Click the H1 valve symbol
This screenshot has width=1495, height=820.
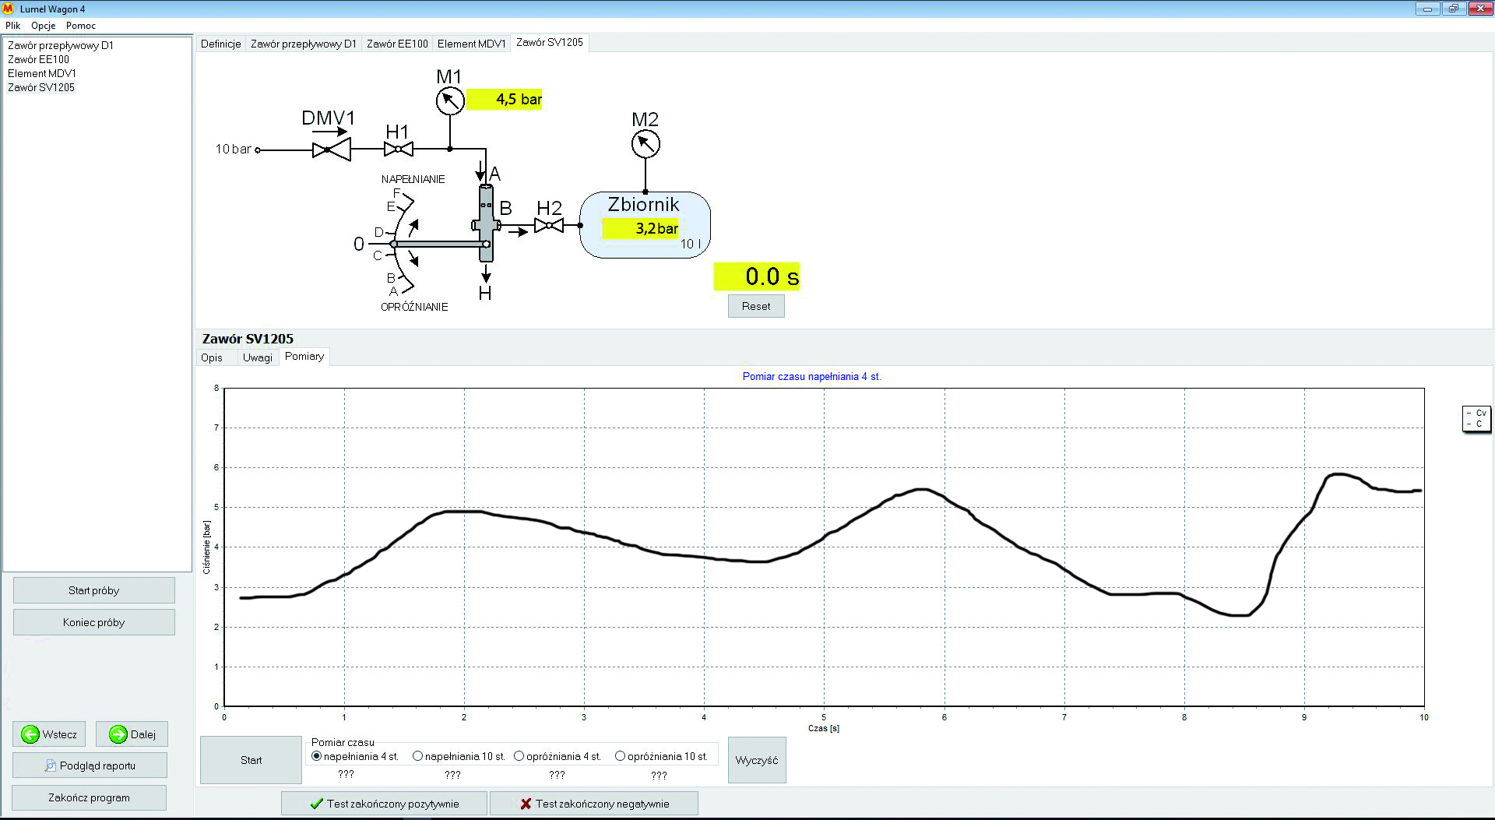[398, 150]
